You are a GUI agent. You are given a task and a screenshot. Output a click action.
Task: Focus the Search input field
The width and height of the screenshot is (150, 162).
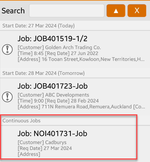tap(67, 11)
